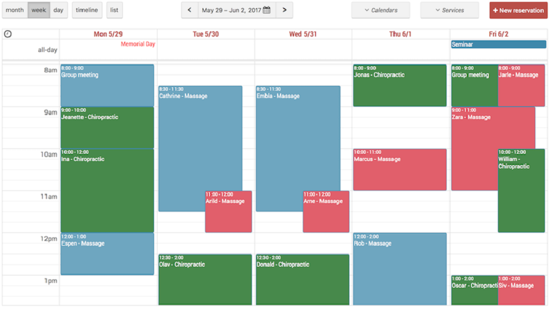
Task: Expand the Services dropdown
Action: (x=450, y=10)
